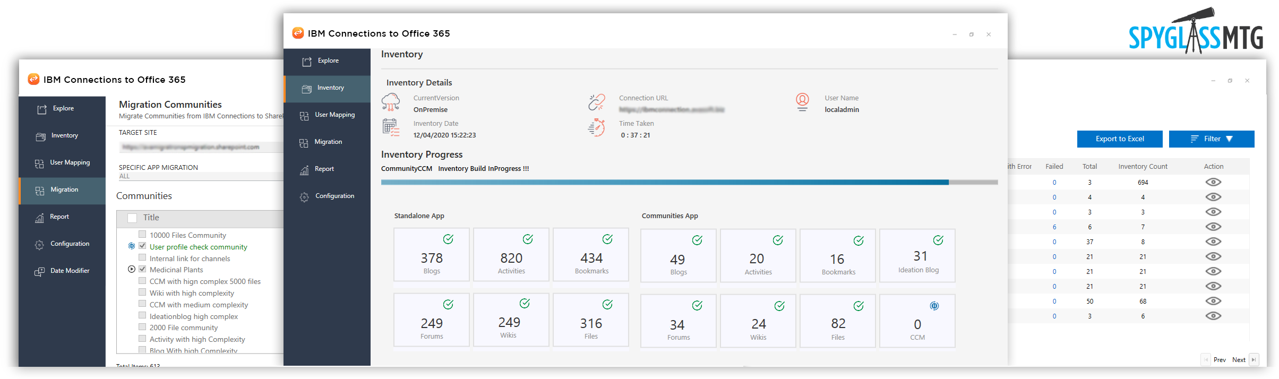Check the Wiki with high complexity checkbox
The width and height of the screenshot is (1279, 379).
(x=142, y=292)
